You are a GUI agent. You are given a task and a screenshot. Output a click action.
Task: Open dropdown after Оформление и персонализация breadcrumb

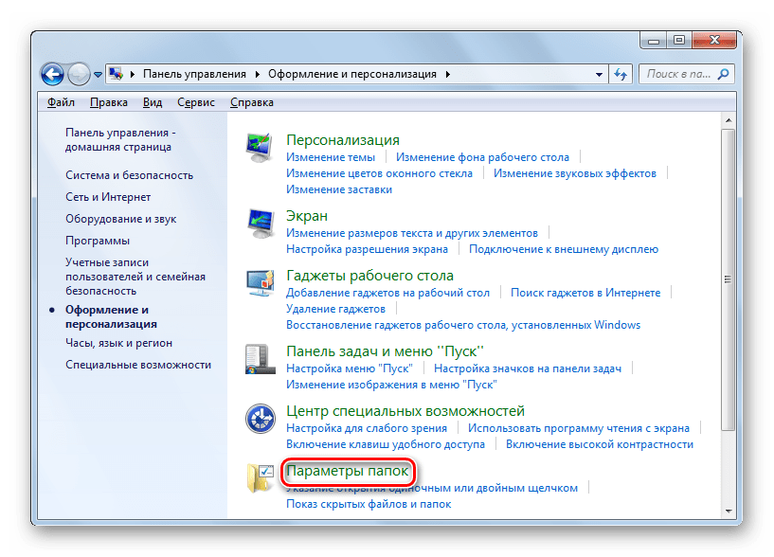click(447, 74)
